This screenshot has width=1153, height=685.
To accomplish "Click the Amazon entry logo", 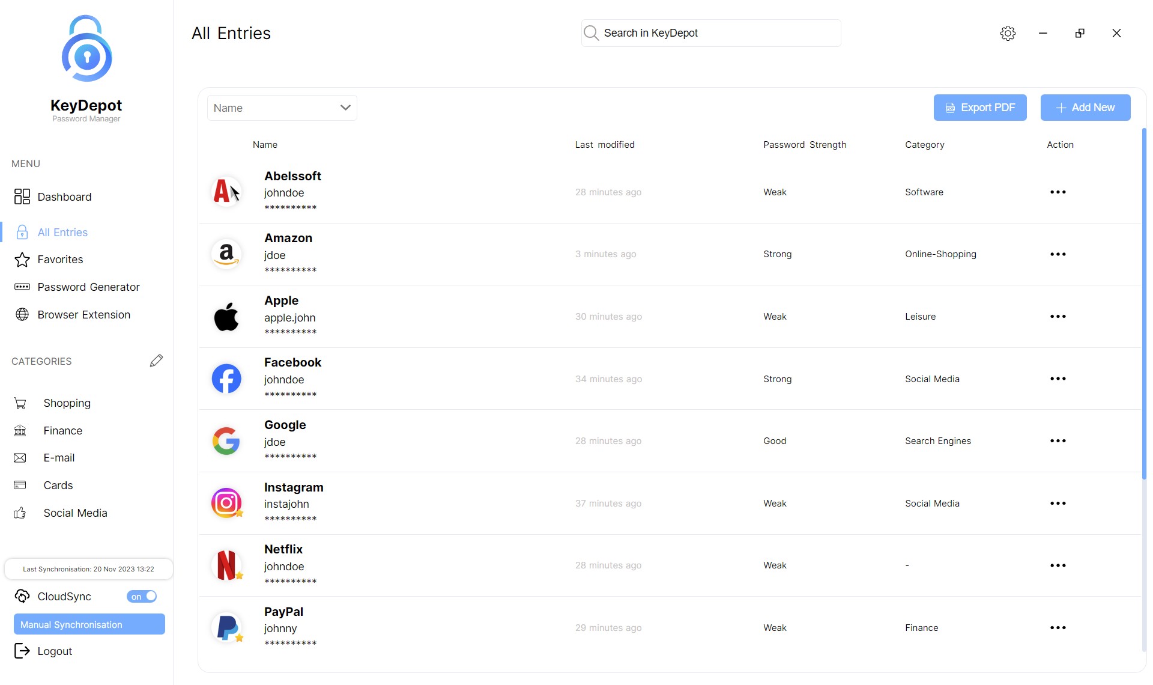I will click(226, 254).
